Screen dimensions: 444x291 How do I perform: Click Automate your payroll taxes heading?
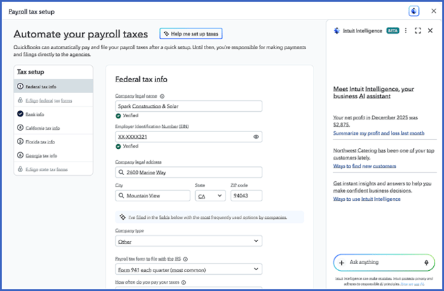coord(81,34)
